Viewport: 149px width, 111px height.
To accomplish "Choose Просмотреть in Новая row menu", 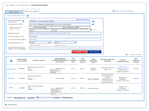I will coord(56,90).
